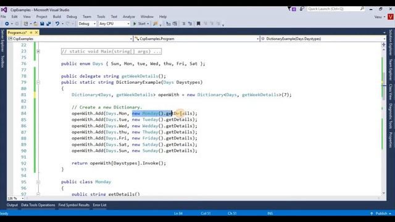Close the Program.cs tab with the X
The image size is (395, 222).
click(36, 33)
